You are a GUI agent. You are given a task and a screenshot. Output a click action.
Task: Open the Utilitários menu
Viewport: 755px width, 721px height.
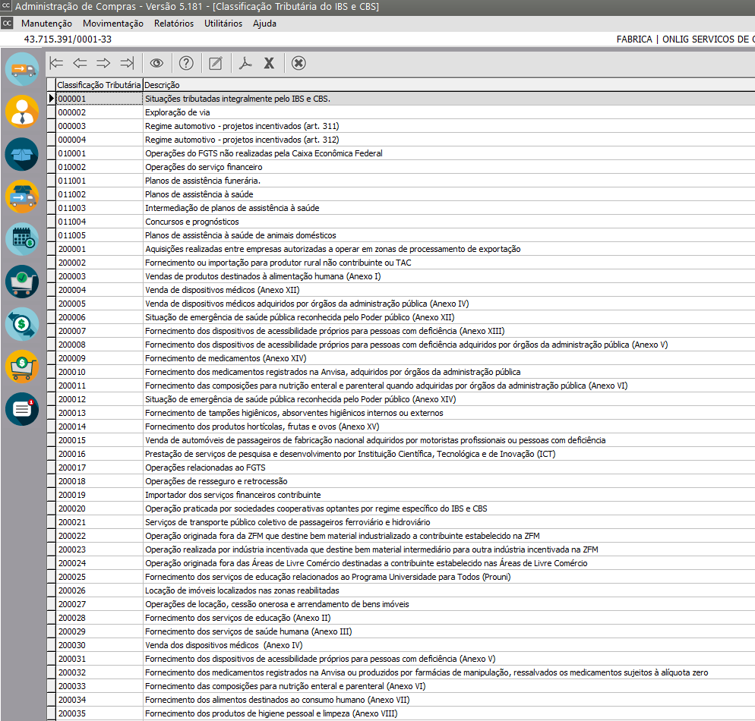pos(223,24)
